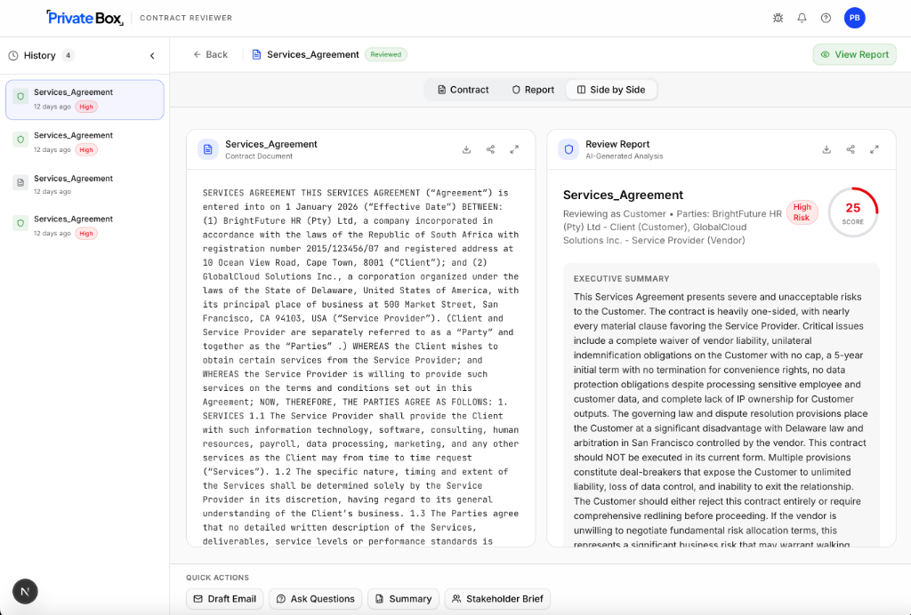Click the View Report button
911x615 pixels.
coord(854,54)
